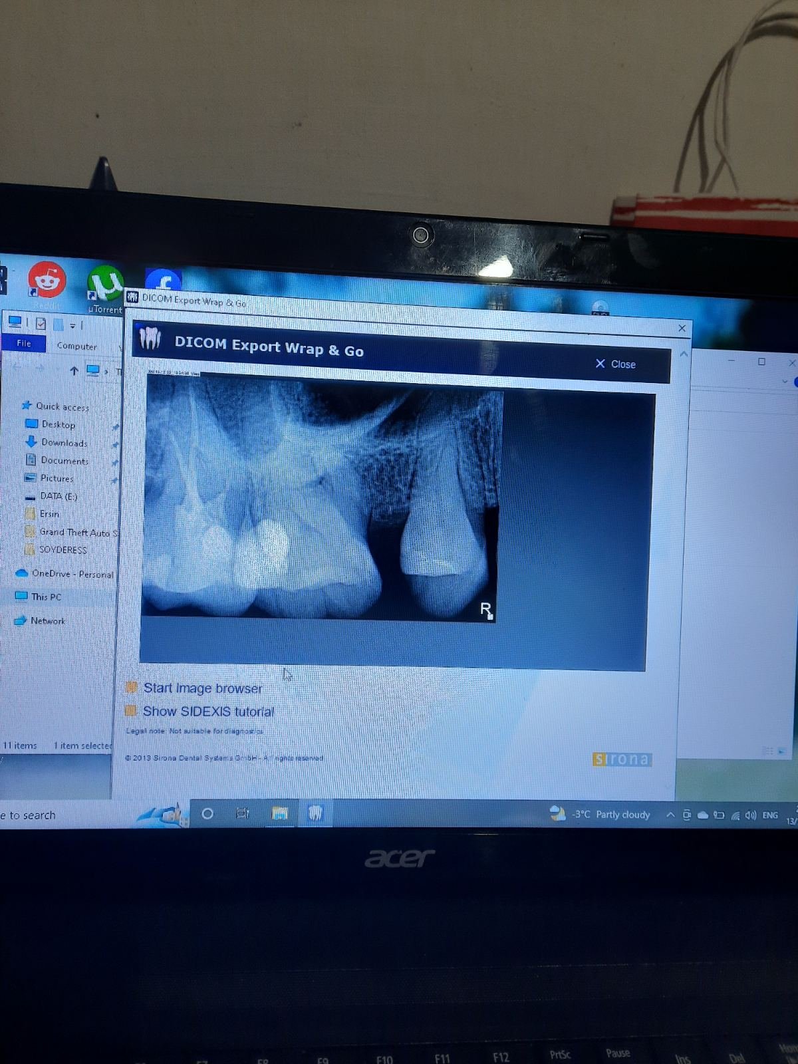Open Documents folder in navigation pane

(x=57, y=460)
